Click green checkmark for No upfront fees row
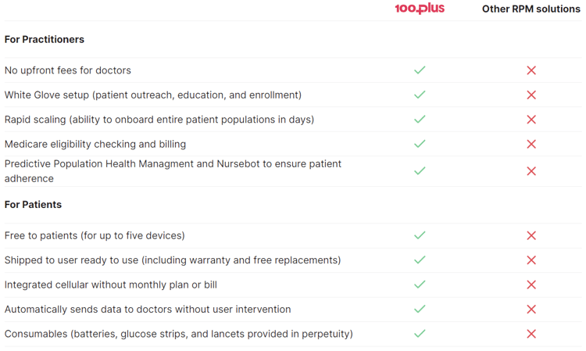 pos(420,70)
